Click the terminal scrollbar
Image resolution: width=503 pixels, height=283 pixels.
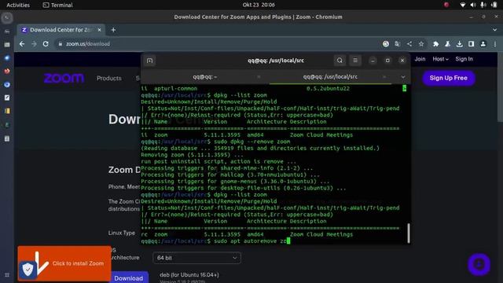coord(409,233)
